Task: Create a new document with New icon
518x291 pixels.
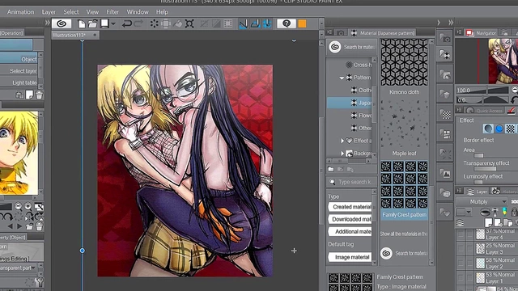Action: tap(81, 23)
